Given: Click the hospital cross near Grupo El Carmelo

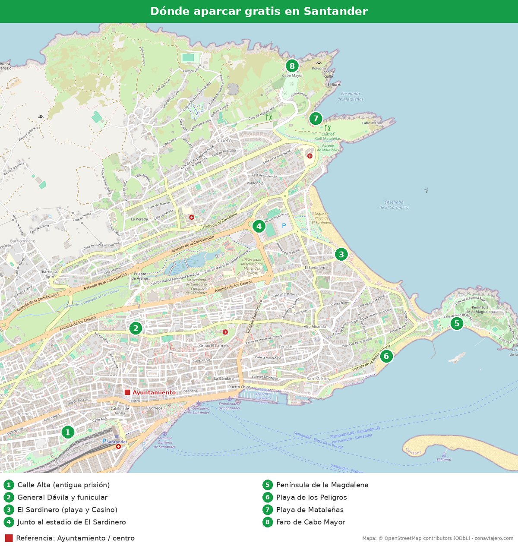Looking at the screenshot, I should point(225,332).
